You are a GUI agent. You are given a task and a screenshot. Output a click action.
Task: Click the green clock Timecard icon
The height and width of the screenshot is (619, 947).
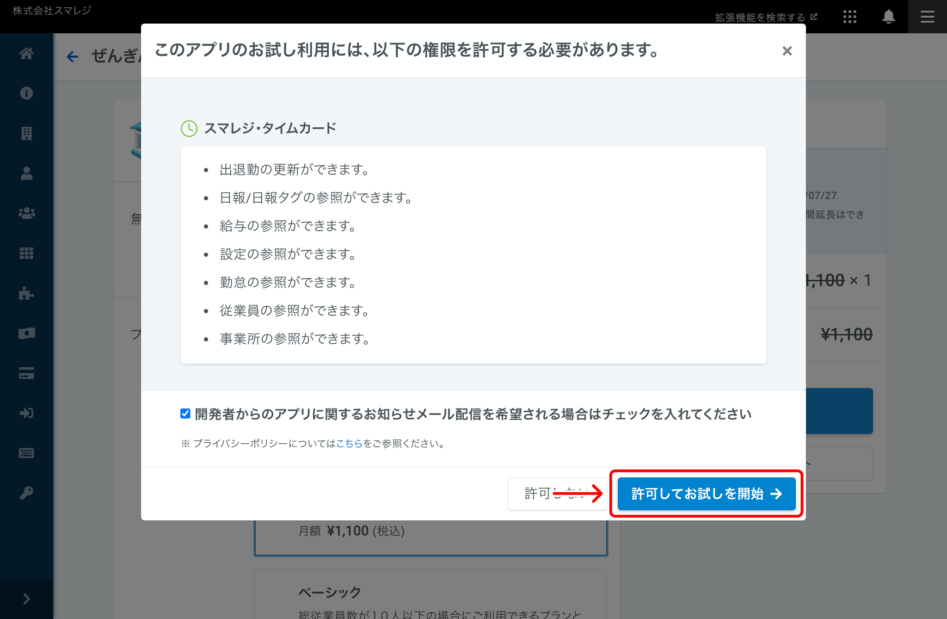189,128
